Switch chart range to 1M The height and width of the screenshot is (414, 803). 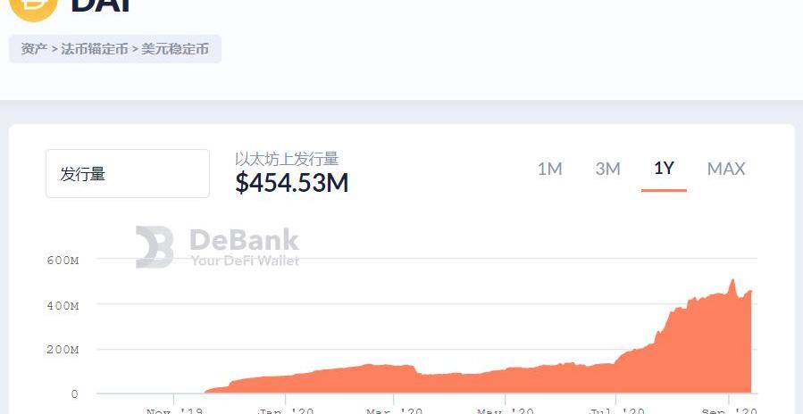coord(549,169)
